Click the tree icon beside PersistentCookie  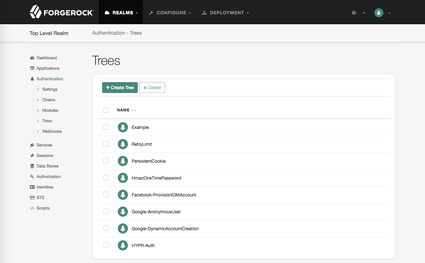coord(123,161)
